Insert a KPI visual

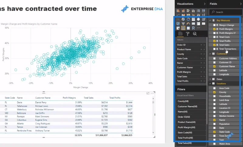204,24
